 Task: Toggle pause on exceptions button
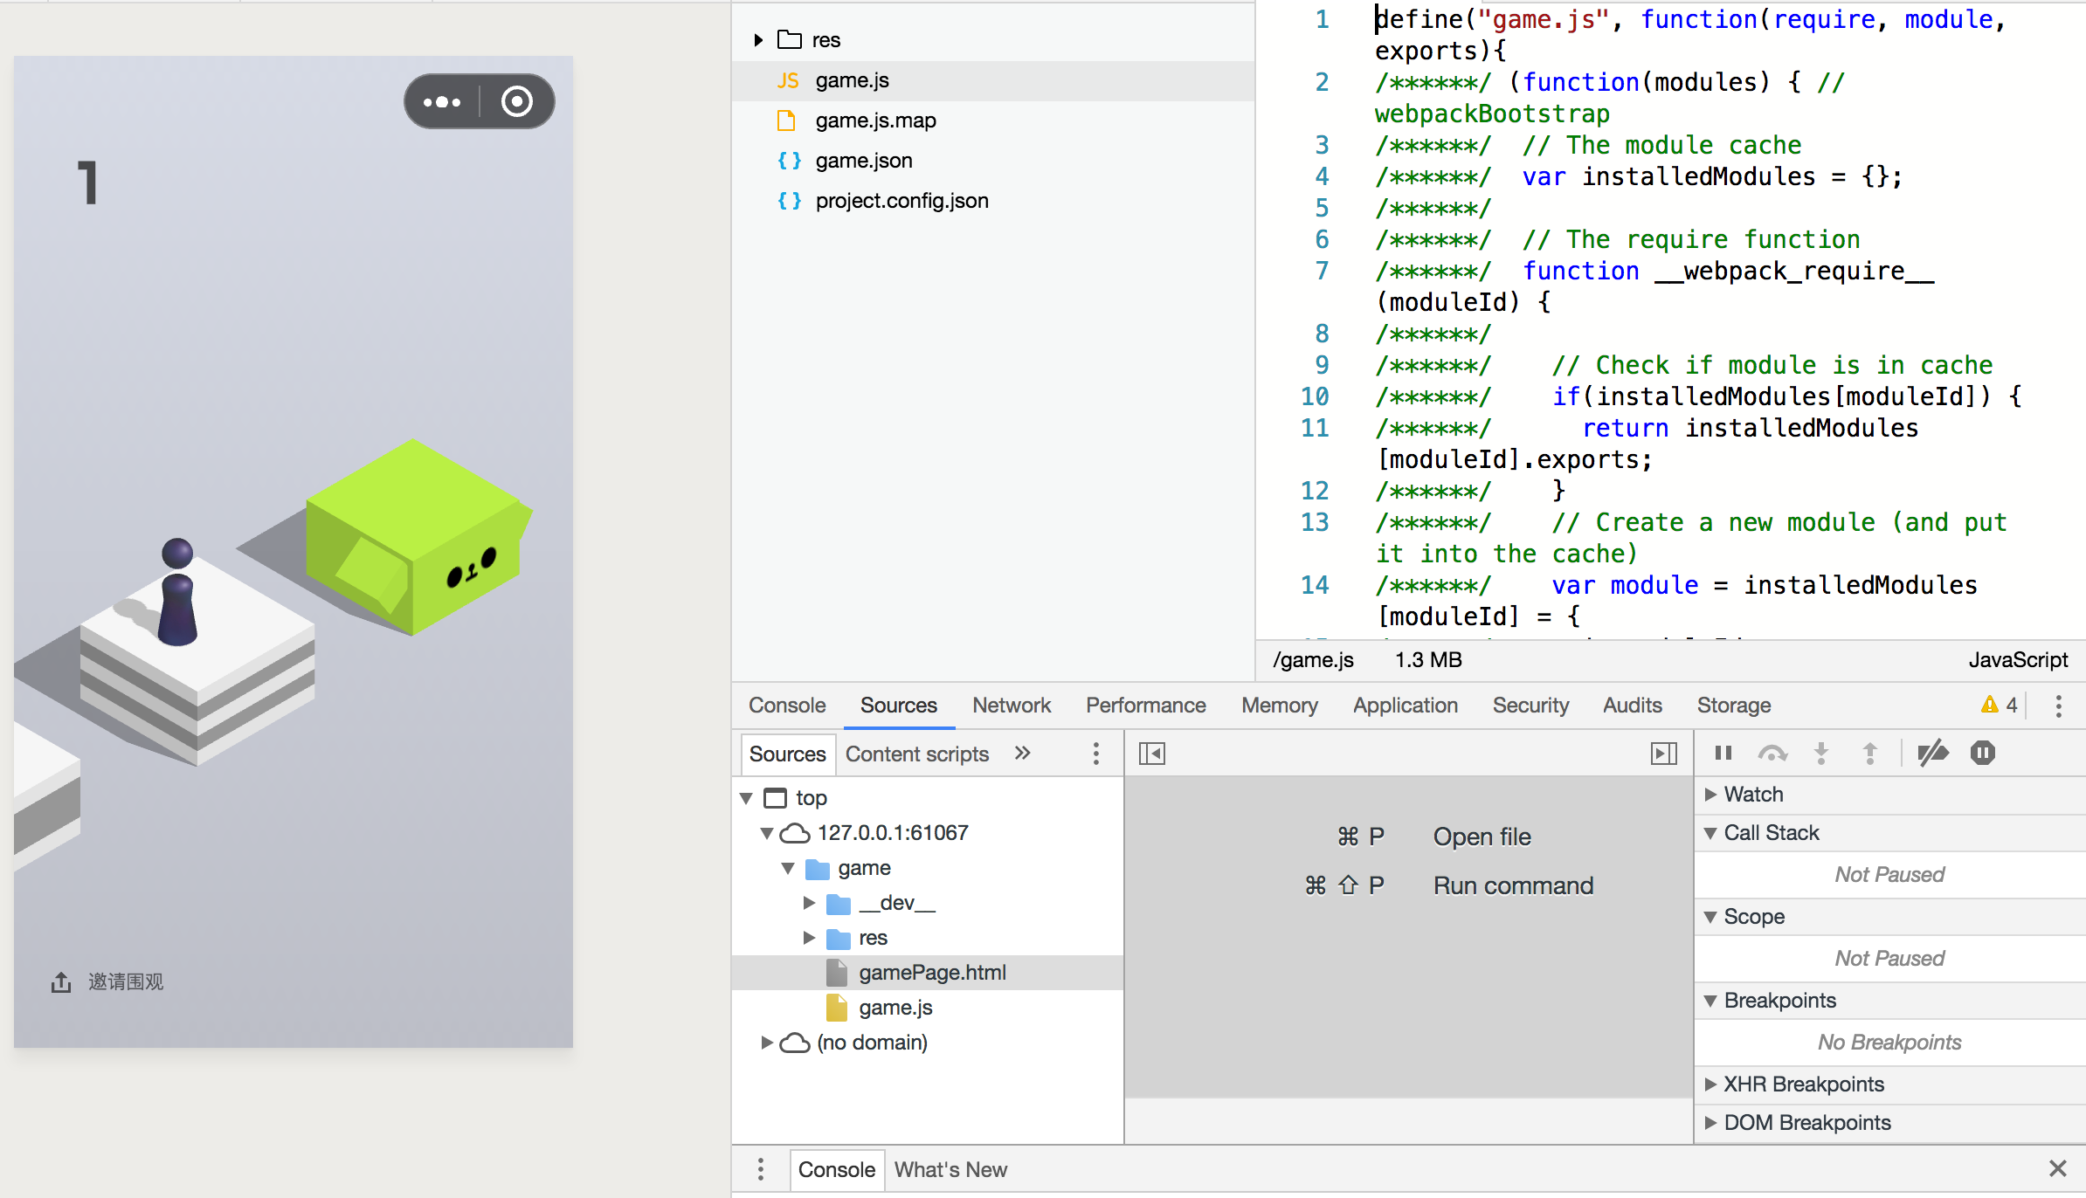[1983, 753]
